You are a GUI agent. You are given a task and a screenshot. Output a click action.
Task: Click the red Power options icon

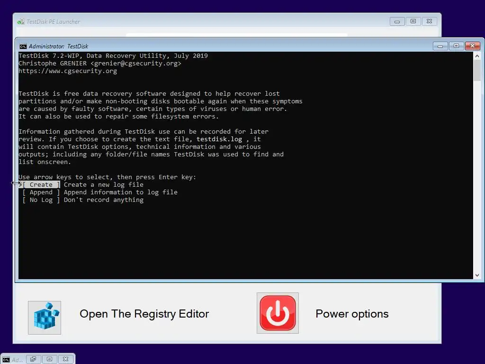(x=278, y=313)
